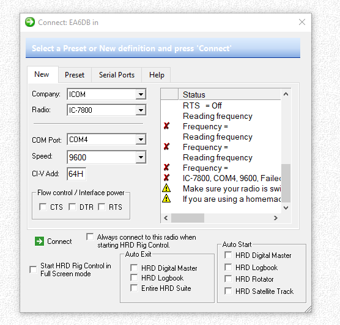
Task: Close the Connect dialog window
Action: tap(302, 22)
